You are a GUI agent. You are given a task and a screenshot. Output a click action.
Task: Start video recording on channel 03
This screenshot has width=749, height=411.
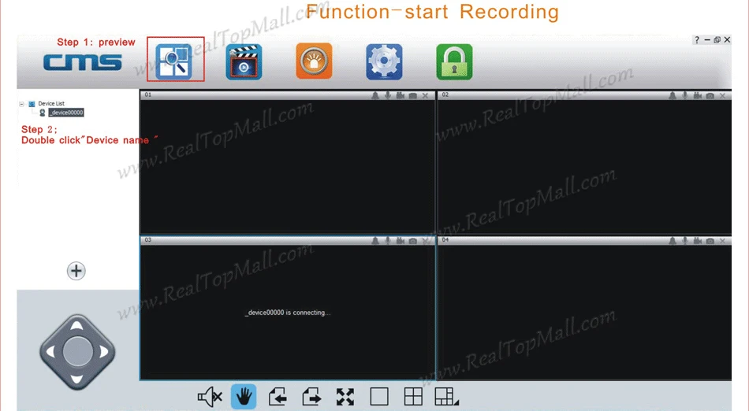tap(401, 241)
